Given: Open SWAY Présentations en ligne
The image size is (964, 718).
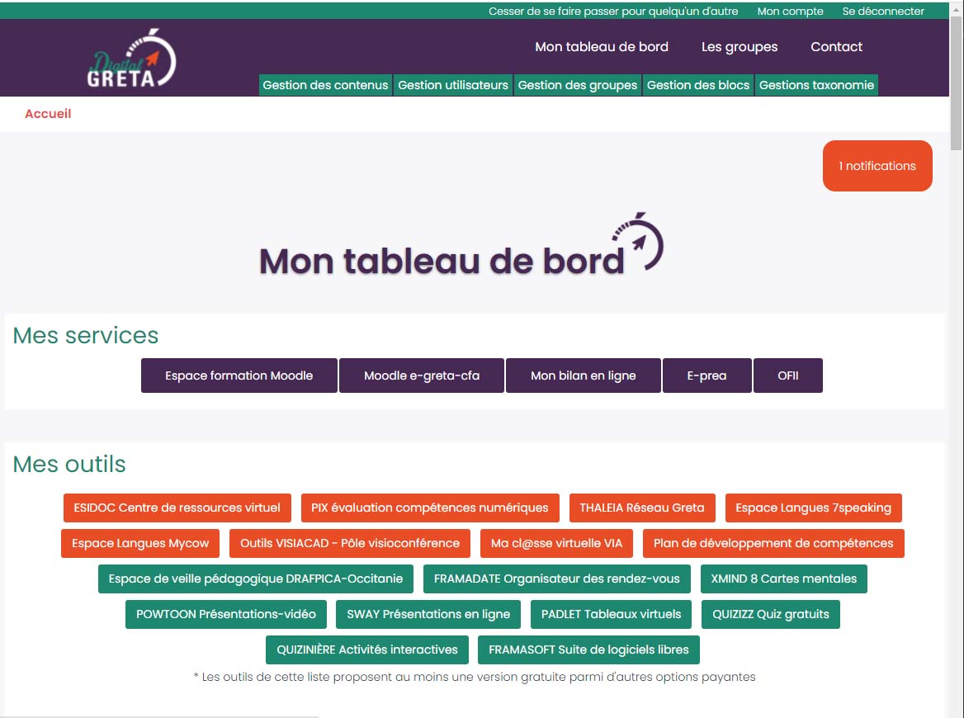Looking at the screenshot, I should pyautogui.click(x=428, y=615).
